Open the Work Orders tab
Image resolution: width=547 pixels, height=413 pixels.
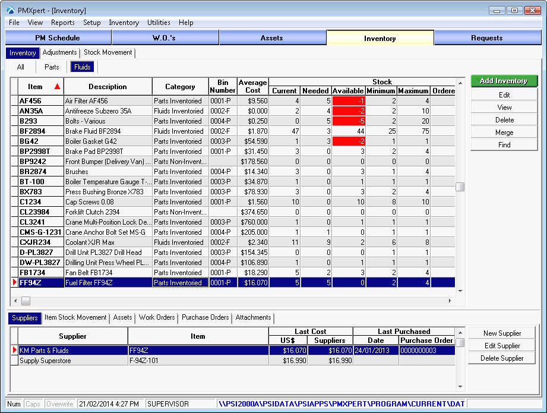tap(157, 317)
